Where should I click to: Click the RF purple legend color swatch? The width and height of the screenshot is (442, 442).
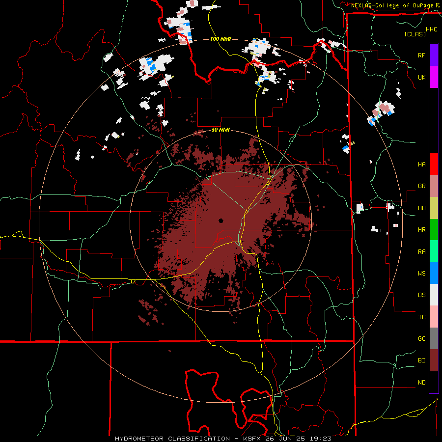(x=434, y=55)
